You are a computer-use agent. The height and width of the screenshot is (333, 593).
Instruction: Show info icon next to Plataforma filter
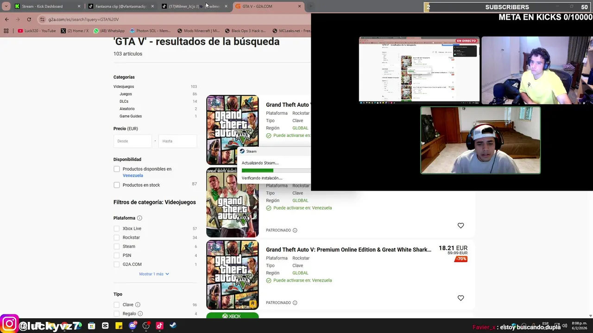point(139,218)
